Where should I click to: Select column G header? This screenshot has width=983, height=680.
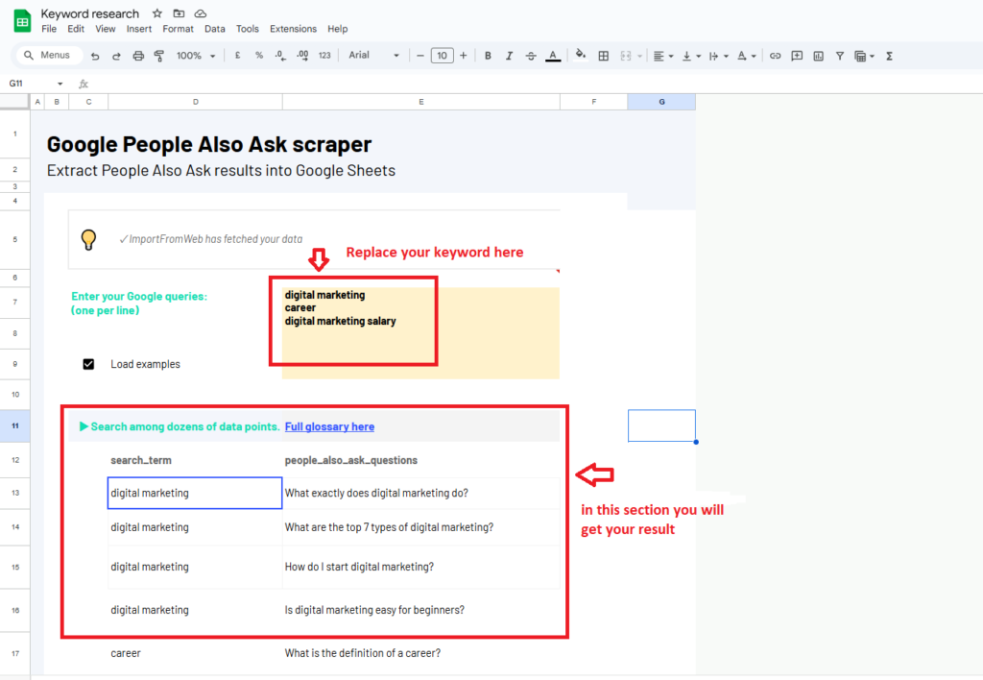pyautogui.click(x=661, y=102)
